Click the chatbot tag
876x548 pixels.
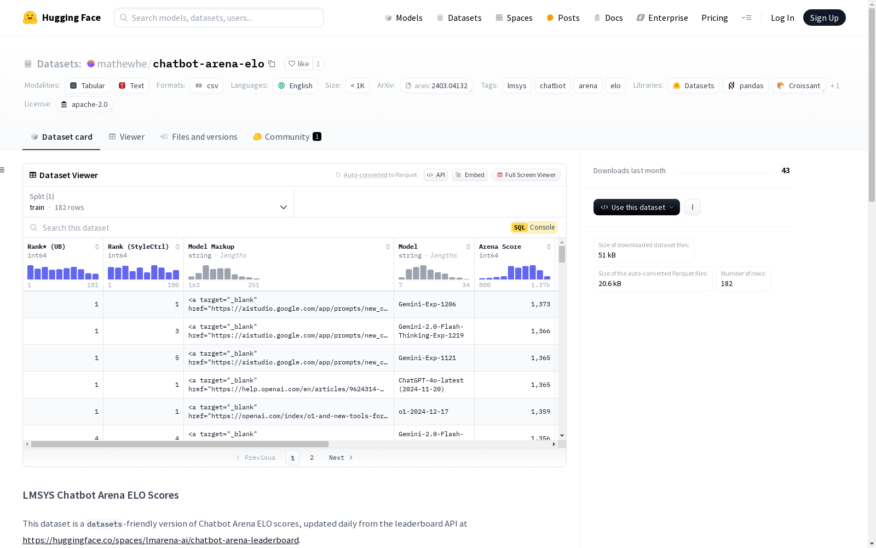pos(553,85)
